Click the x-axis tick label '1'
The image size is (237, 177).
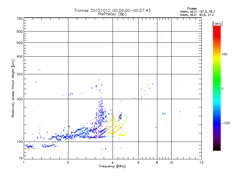pyautogui.click(x=24, y=163)
